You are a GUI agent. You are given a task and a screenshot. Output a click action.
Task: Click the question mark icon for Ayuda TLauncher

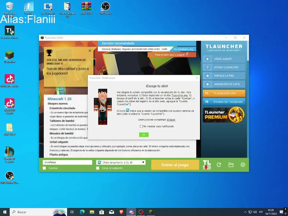(207, 67)
